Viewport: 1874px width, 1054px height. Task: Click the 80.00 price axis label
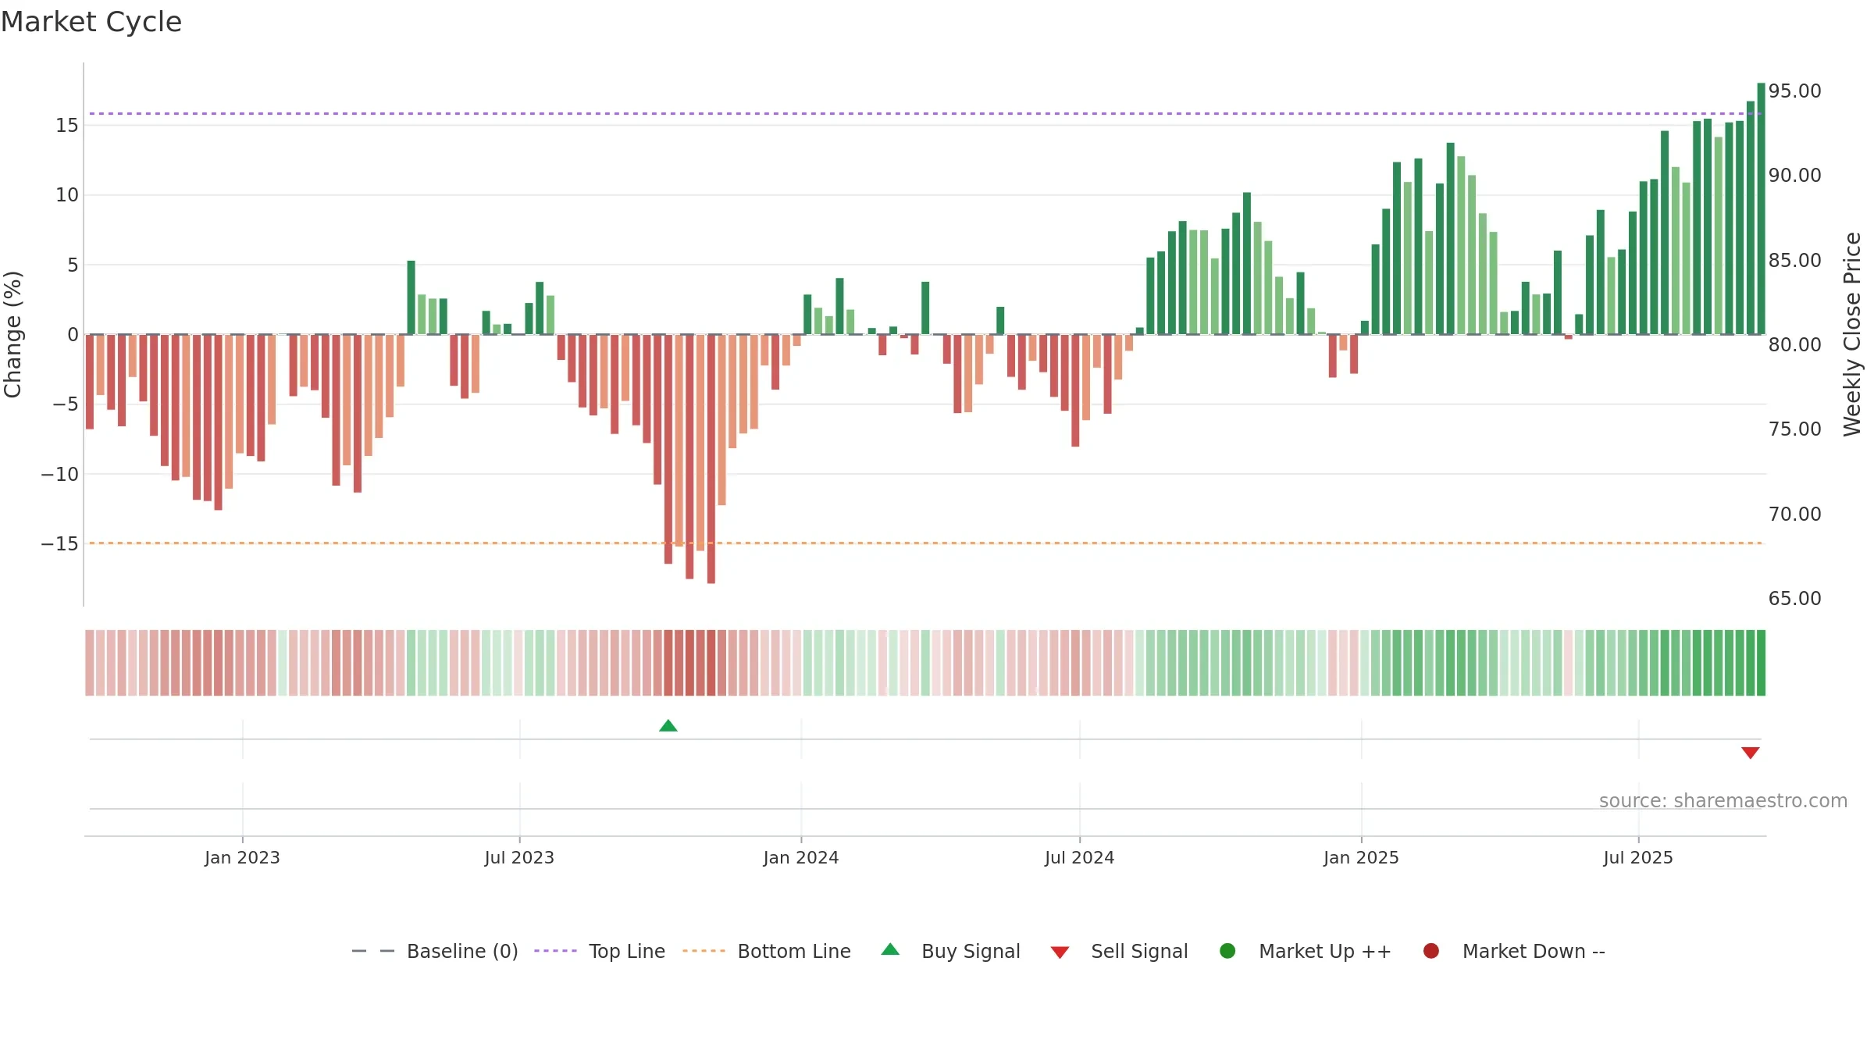coord(1795,345)
